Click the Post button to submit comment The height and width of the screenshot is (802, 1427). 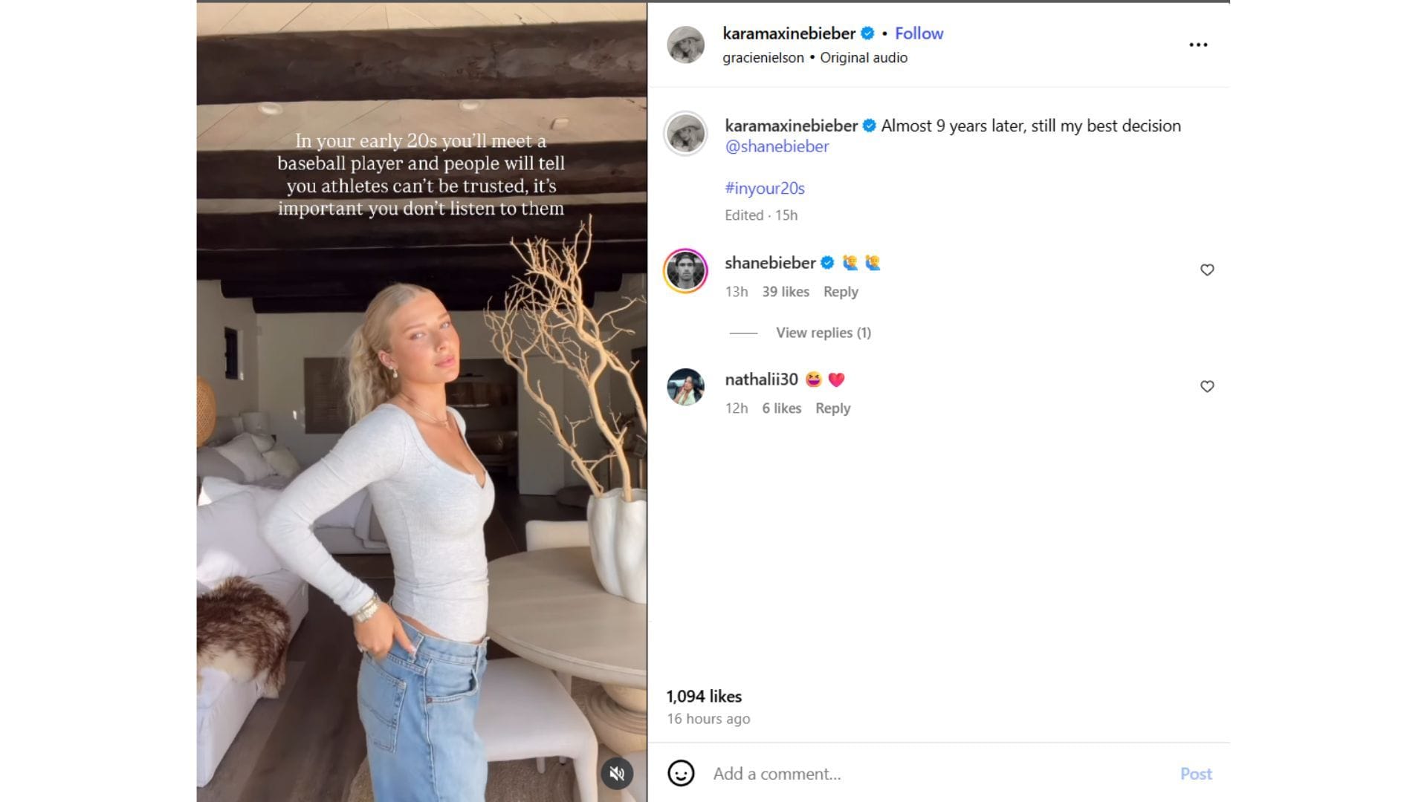pos(1196,773)
